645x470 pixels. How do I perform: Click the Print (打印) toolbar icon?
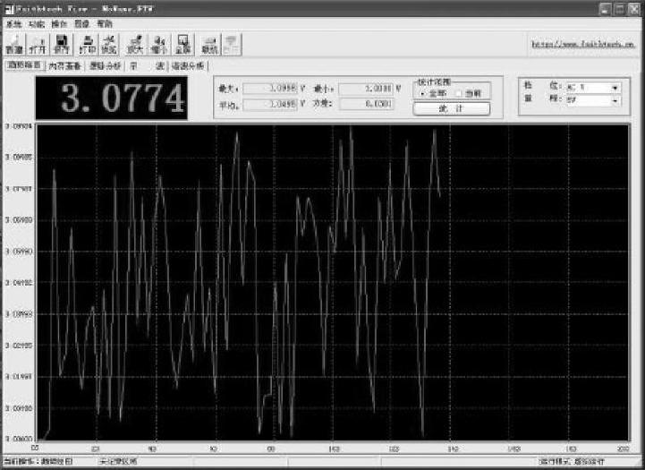coord(88,44)
